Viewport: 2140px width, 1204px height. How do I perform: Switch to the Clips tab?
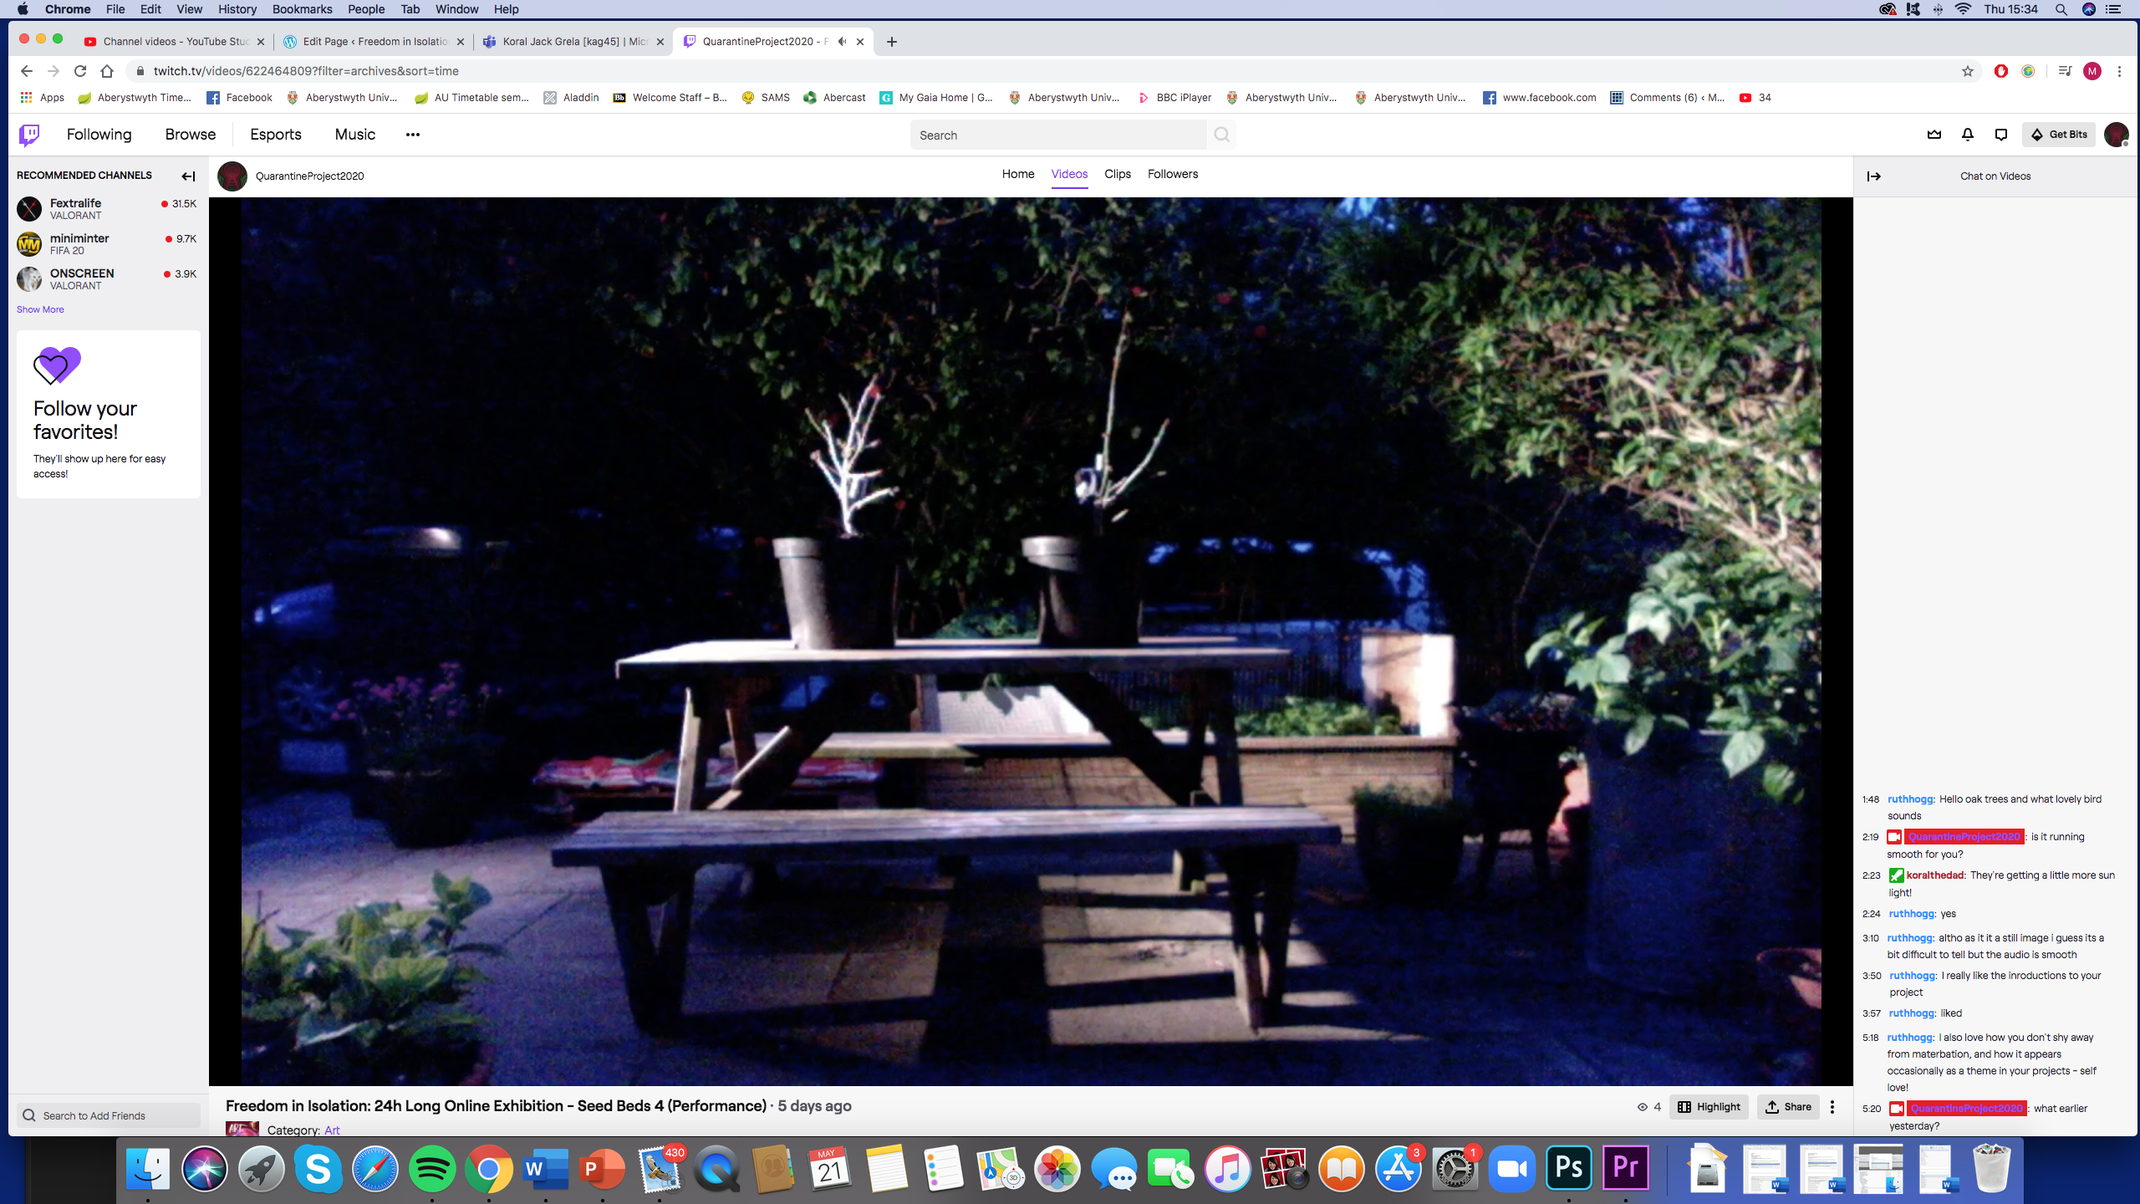coord(1118,174)
